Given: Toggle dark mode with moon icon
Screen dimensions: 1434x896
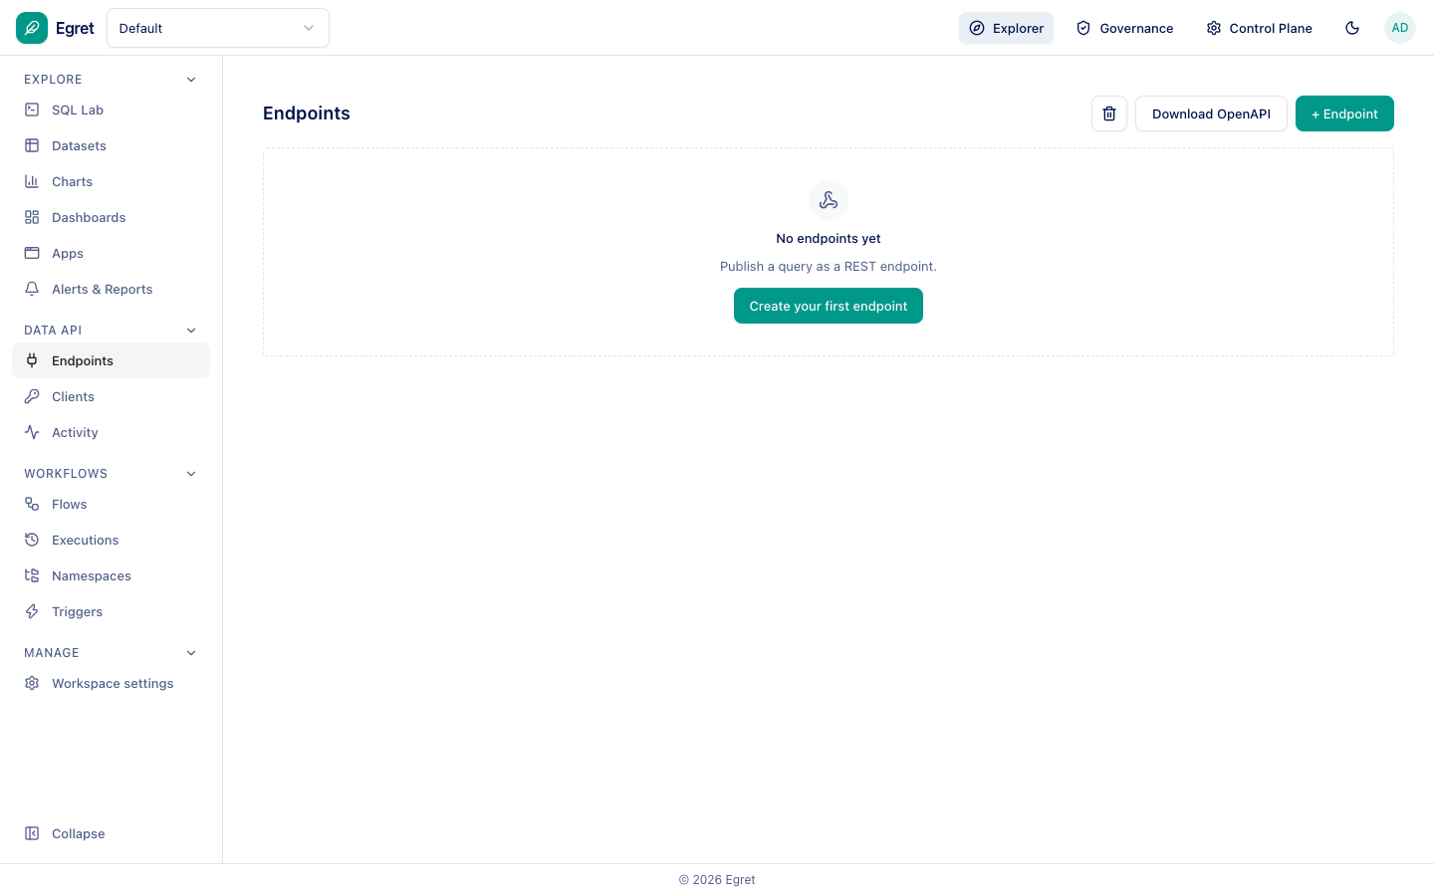Looking at the screenshot, I should [1352, 28].
